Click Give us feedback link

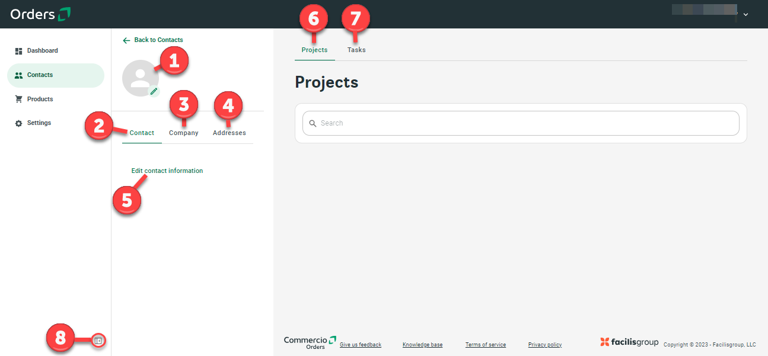[x=361, y=345]
